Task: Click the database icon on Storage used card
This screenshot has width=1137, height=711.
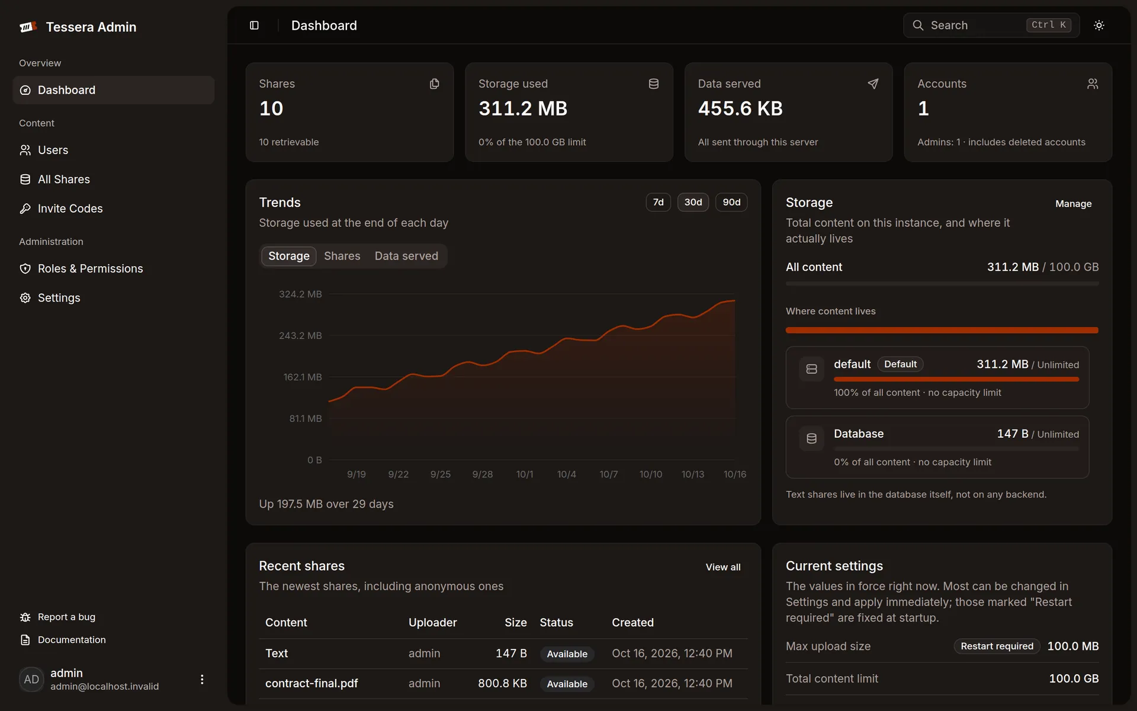Action: (x=654, y=84)
